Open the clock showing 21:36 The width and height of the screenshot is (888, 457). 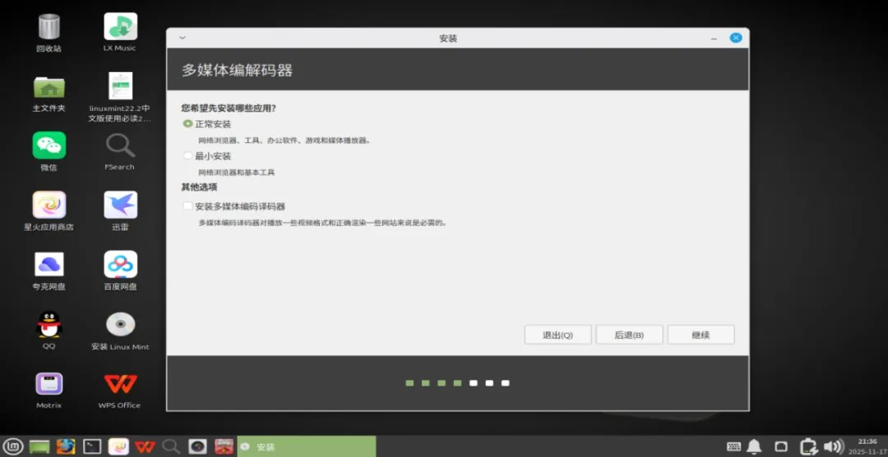coord(867,446)
